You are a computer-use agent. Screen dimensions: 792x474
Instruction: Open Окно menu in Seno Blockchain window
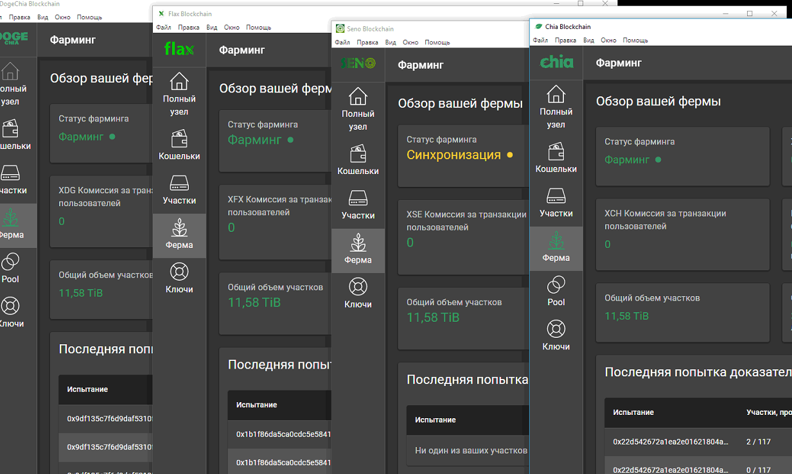point(410,42)
